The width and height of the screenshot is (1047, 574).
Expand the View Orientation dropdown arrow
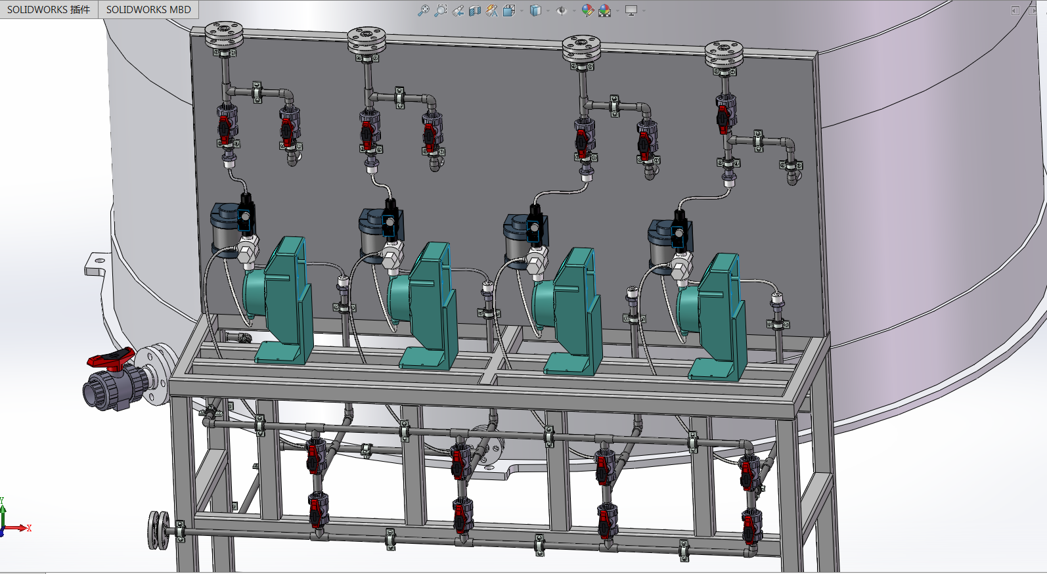(x=522, y=11)
